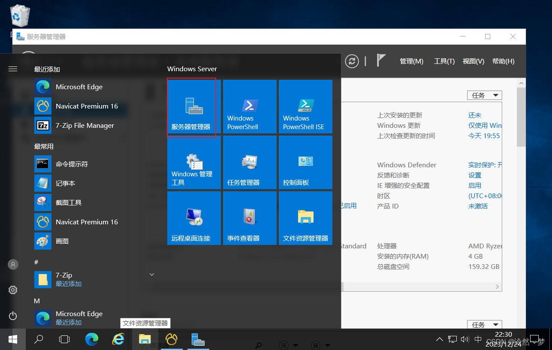Screen dimensions: 552x350
Task: Open Windows 管理工具 tile
Action: [x=194, y=162]
